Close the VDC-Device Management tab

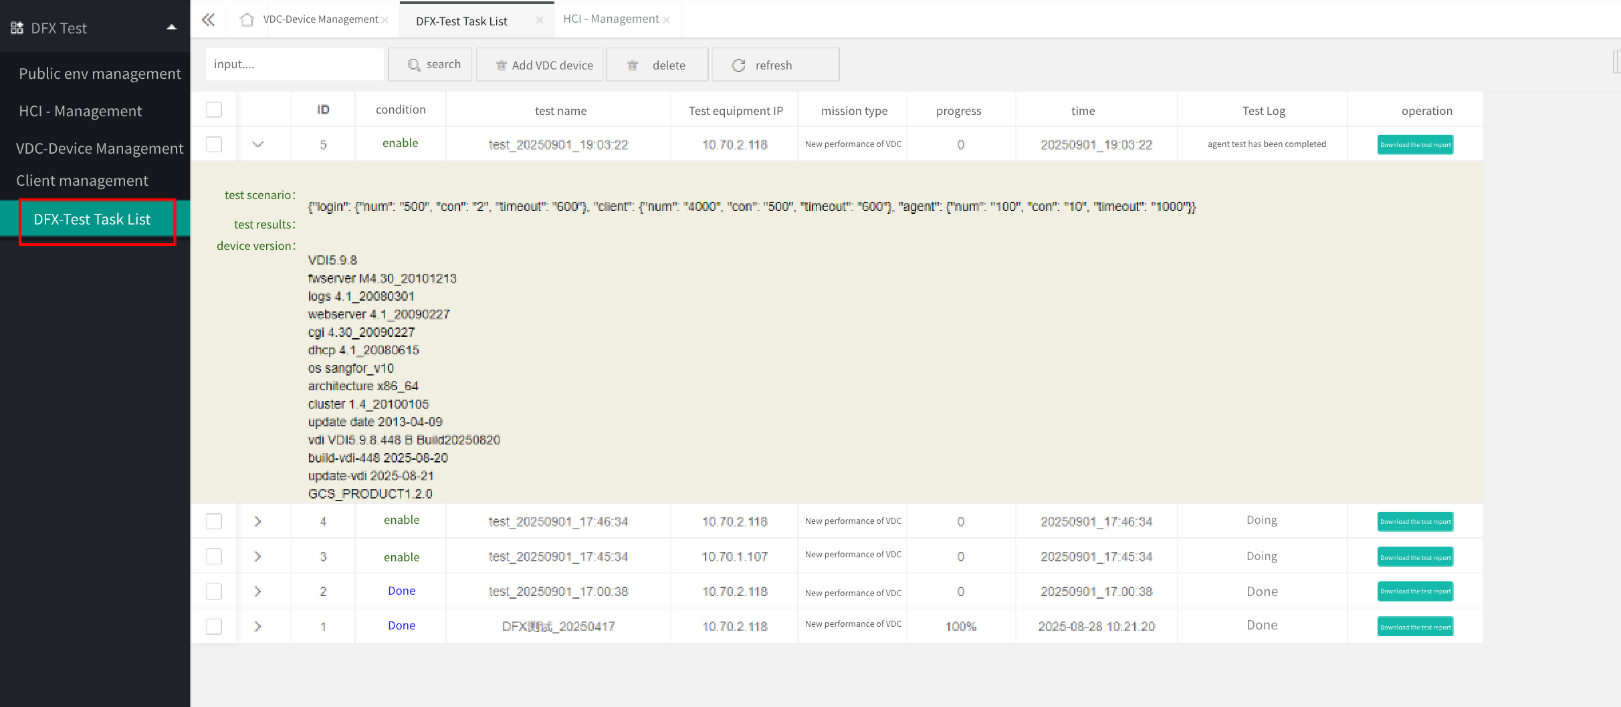click(x=385, y=21)
